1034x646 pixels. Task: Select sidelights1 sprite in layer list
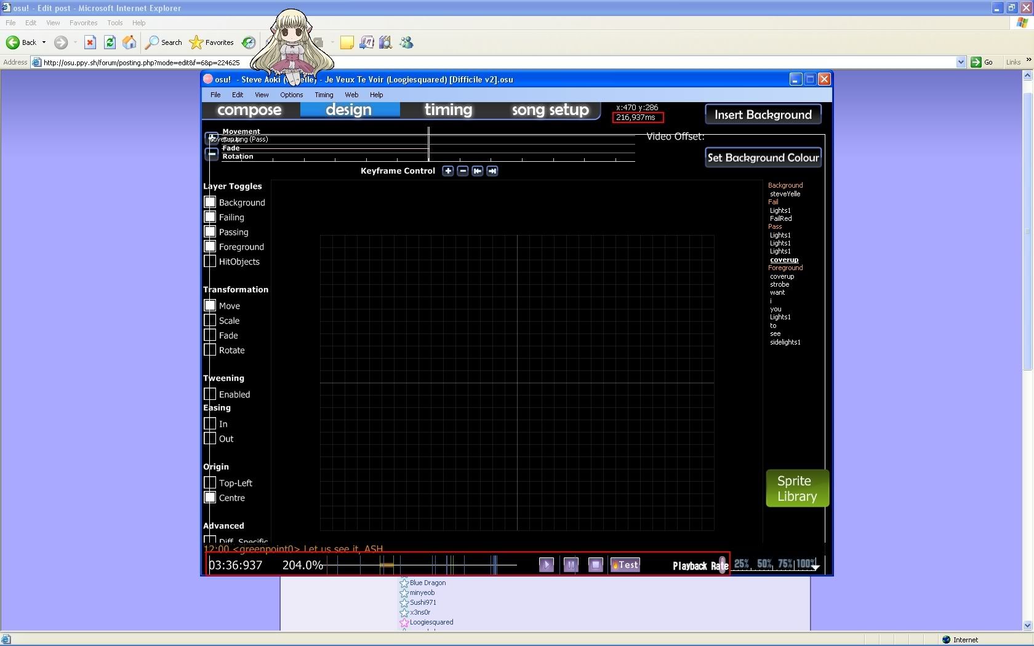click(785, 342)
